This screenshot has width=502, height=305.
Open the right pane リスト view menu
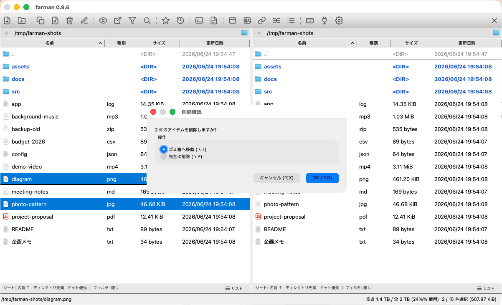pyautogui.click(x=487, y=288)
